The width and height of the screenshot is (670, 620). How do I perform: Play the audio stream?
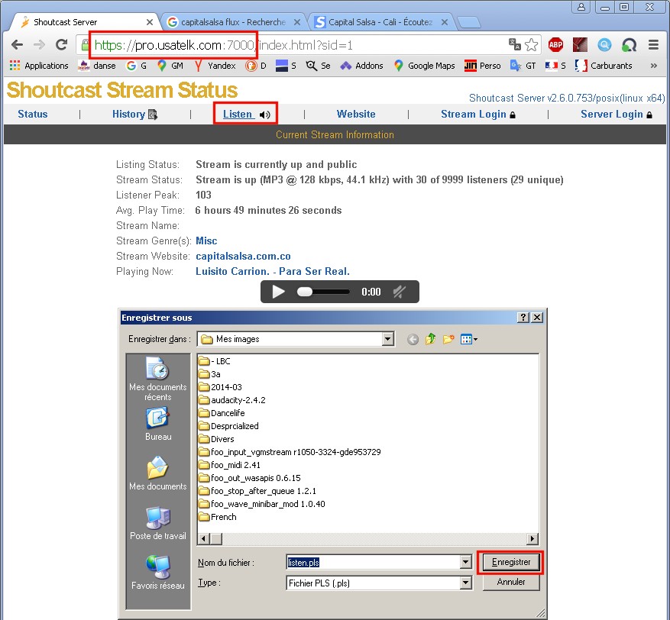[x=278, y=292]
